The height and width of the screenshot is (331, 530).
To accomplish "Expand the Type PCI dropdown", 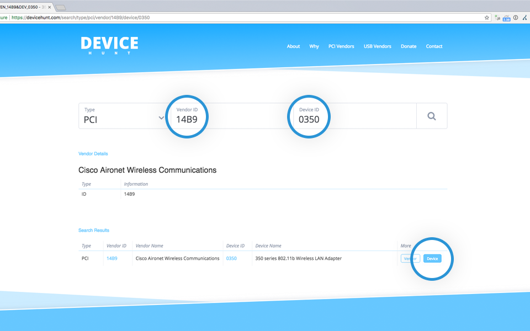I will pos(124,116).
